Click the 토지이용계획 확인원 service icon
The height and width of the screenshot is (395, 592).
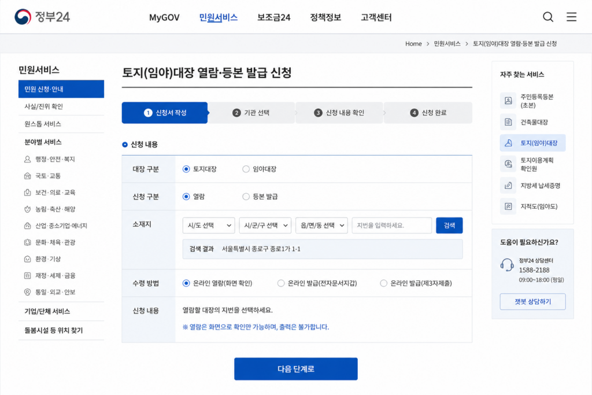pos(508,164)
